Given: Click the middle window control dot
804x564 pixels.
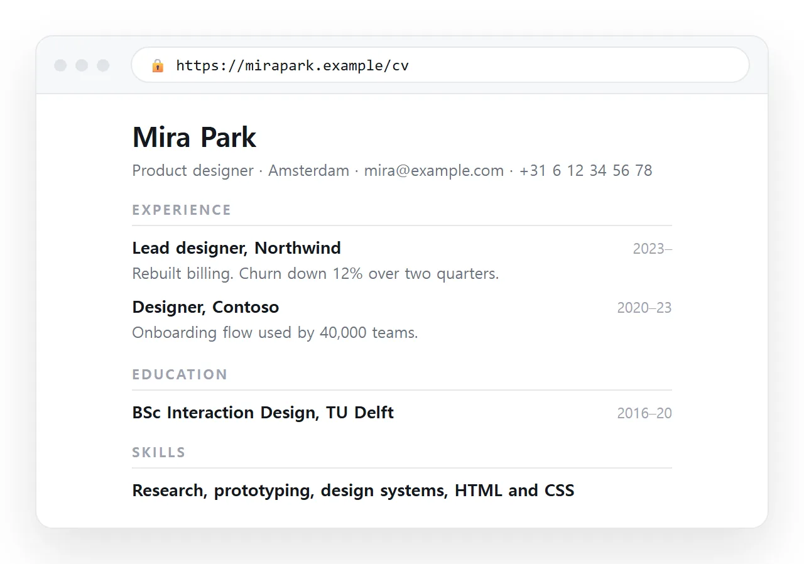Looking at the screenshot, I should (82, 65).
